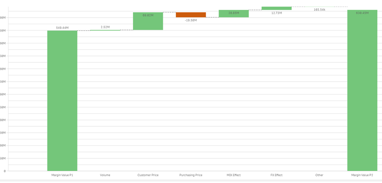
Task: Select the "Volume" axis label
Action: point(105,175)
